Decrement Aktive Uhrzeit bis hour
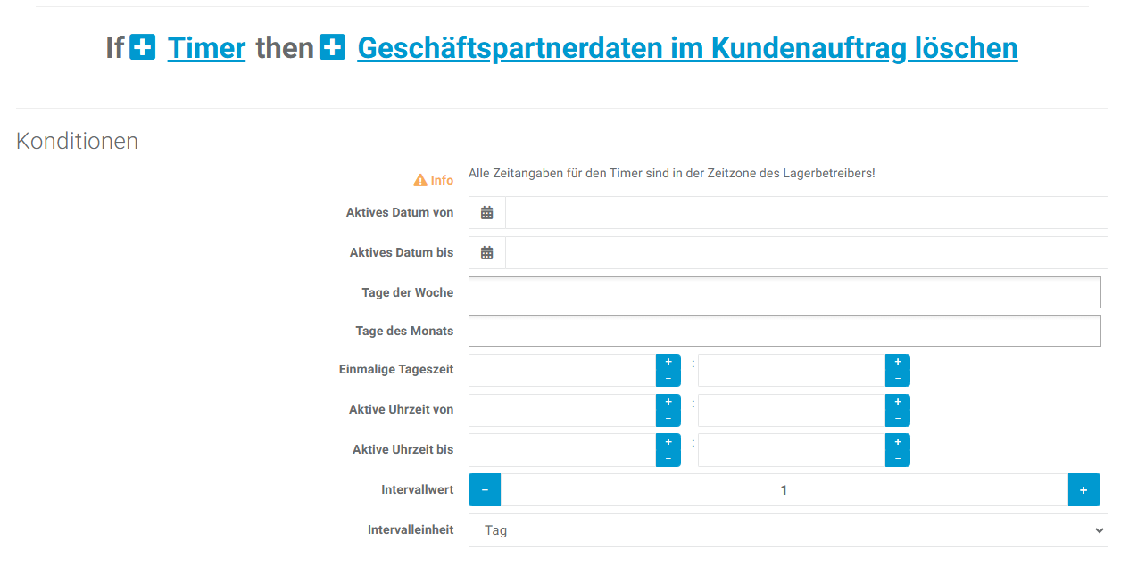This screenshot has height=566, width=1129. pyautogui.click(x=668, y=458)
